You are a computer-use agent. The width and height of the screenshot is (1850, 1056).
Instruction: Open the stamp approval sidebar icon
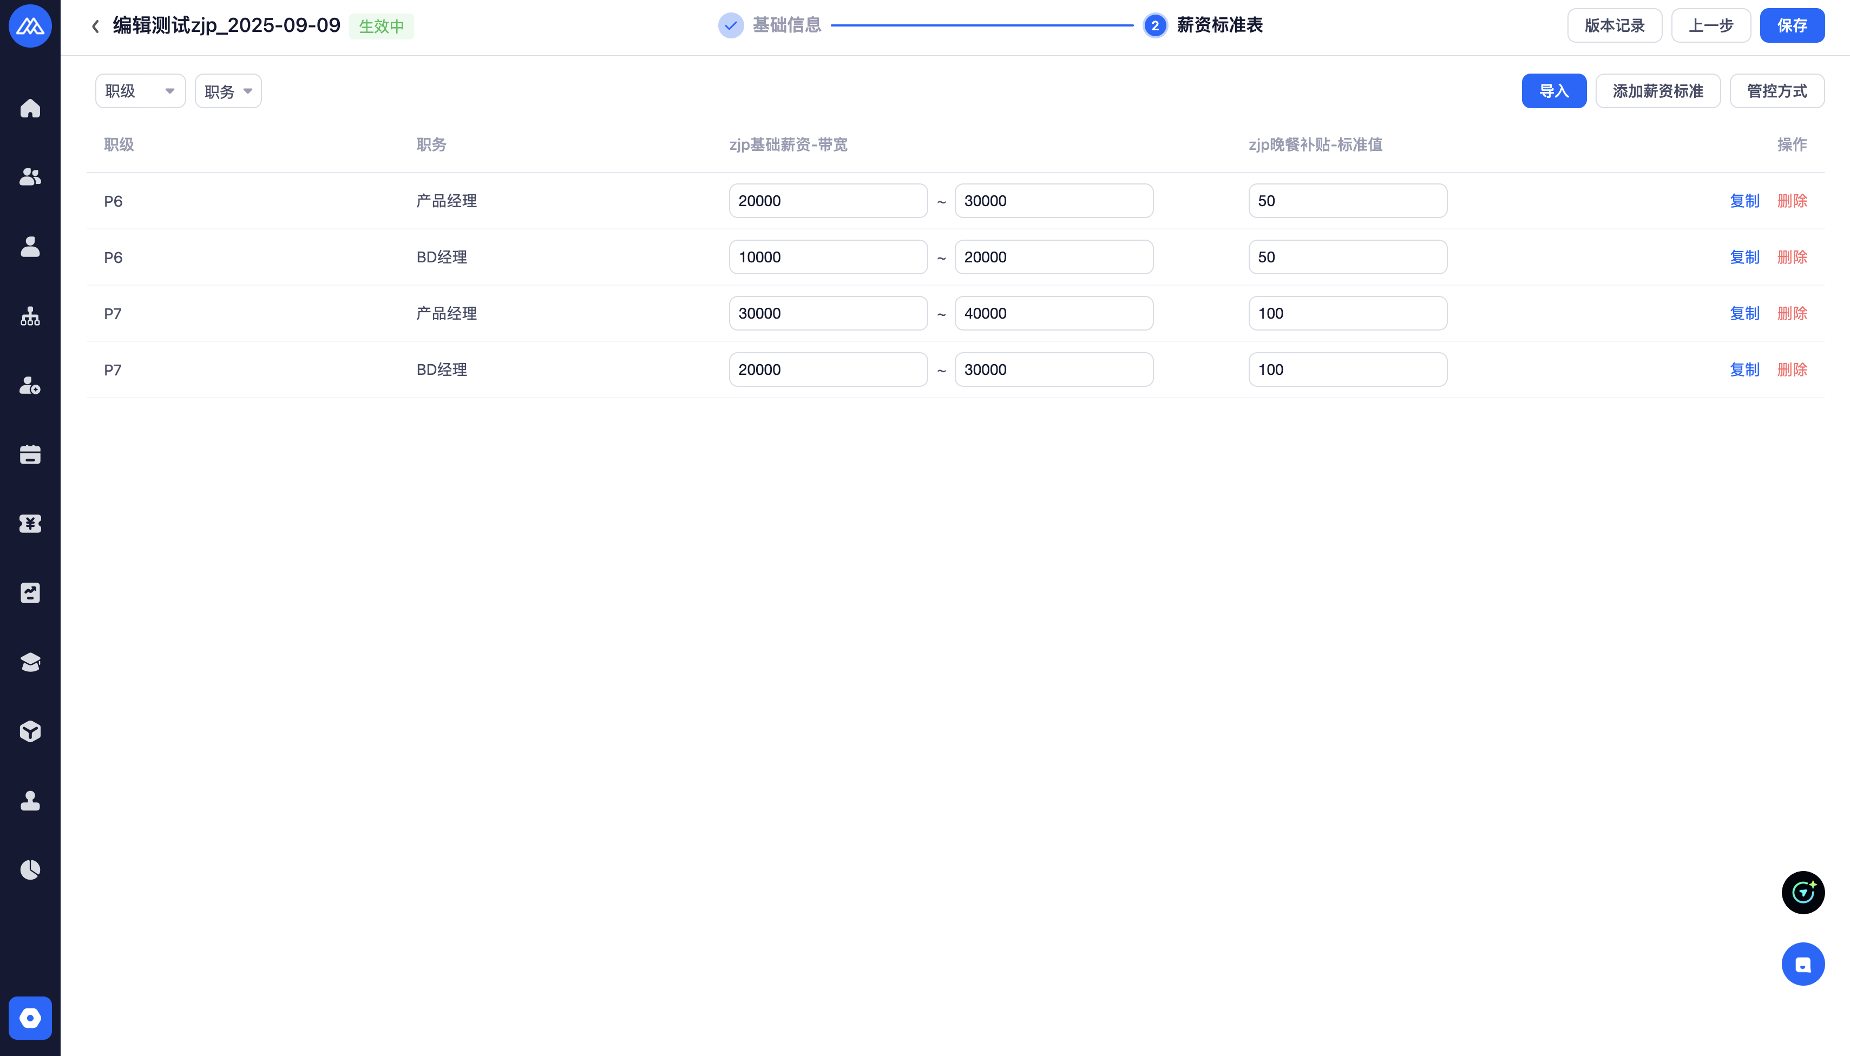click(x=30, y=801)
